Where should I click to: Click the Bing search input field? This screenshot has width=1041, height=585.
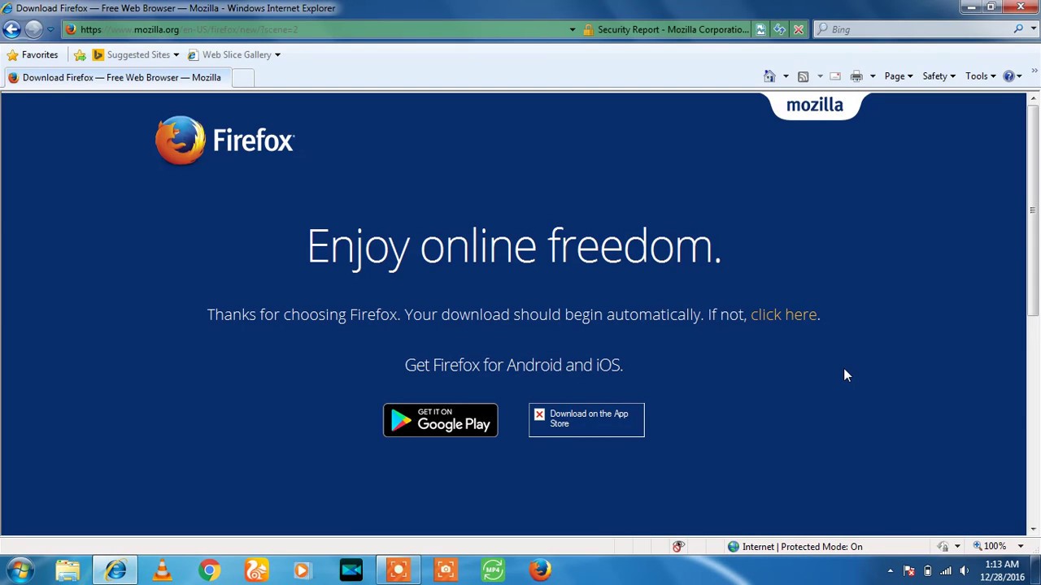click(x=919, y=29)
